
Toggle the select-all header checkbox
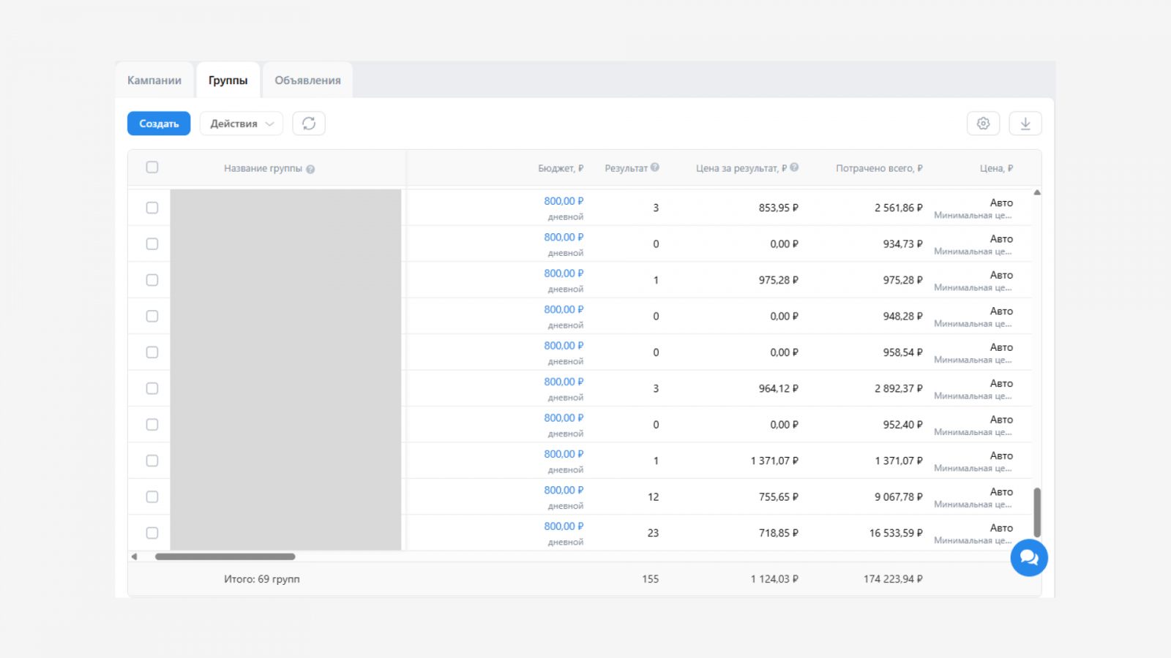152,167
